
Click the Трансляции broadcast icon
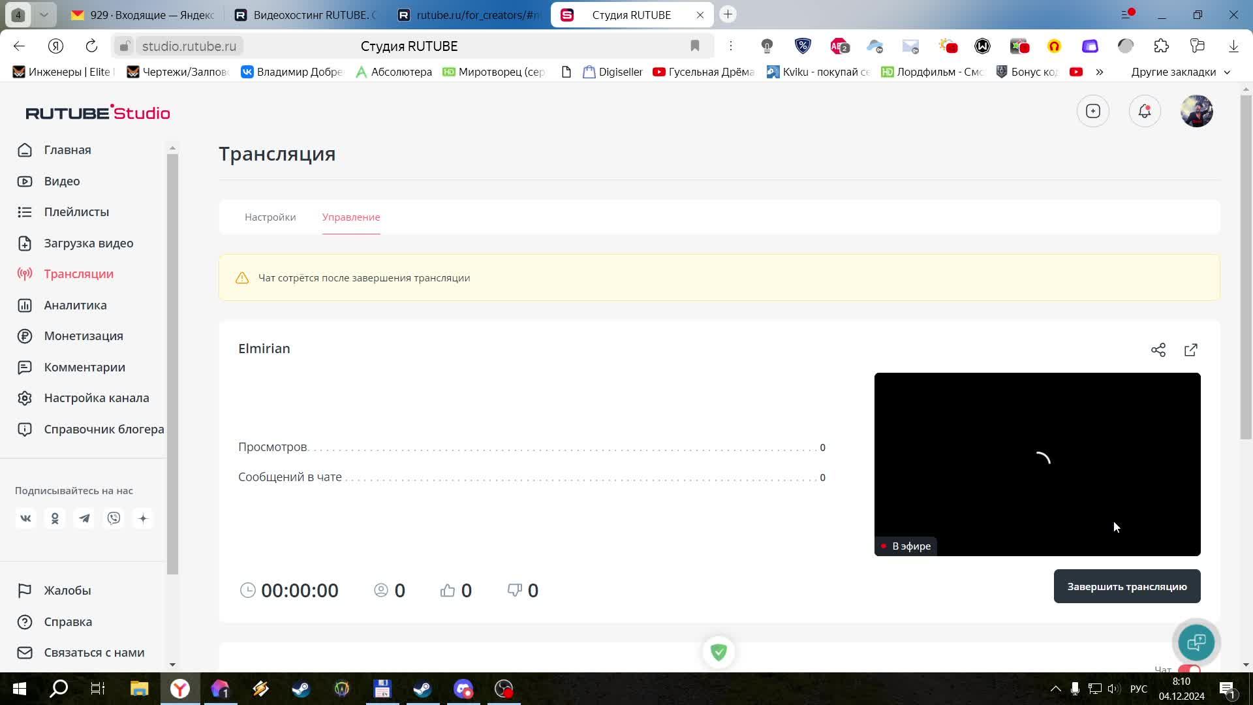click(x=25, y=274)
